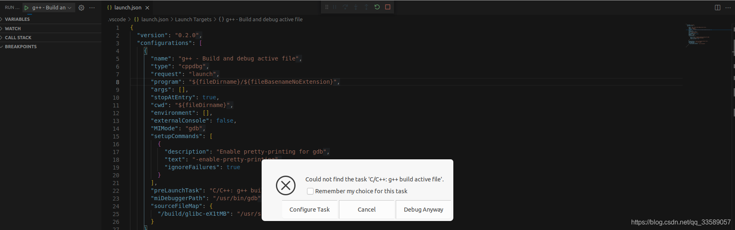Click the "miDebuggerPath" key on line 23
735x230 pixels.
178,198
